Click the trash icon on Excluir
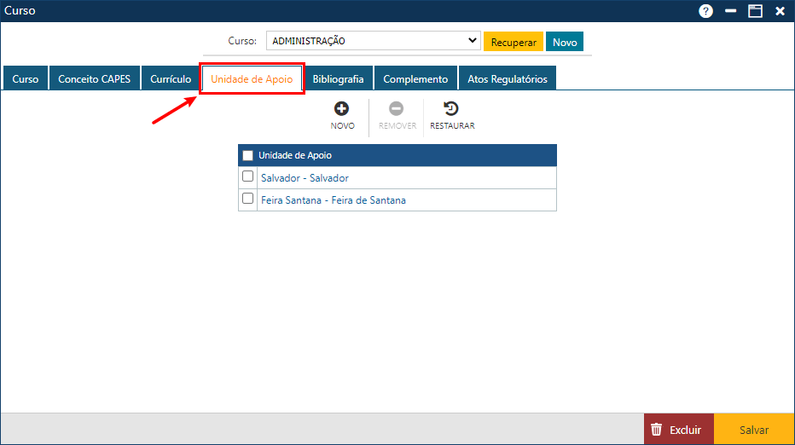Screen dimensions: 795x445 (x=656, y=430)
